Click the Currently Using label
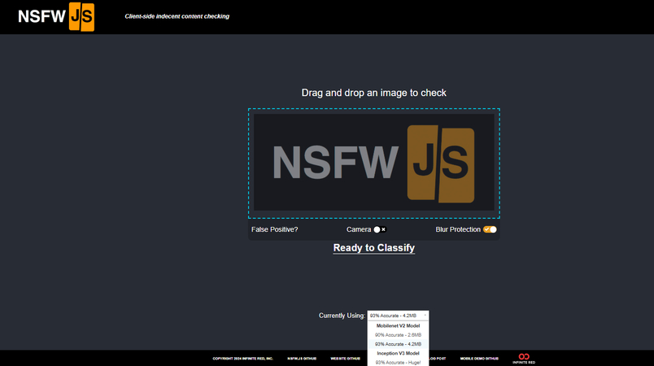This screenshot has height=366, width=654. [342, 316]
